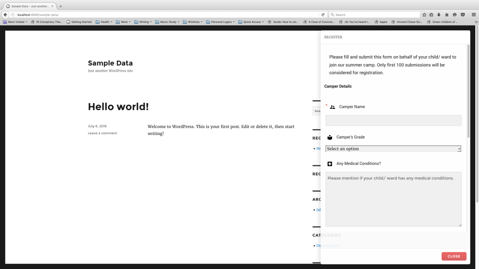
Task: Click the browser back arrow button
Action: pyautogui.click(x=6, y=14)
